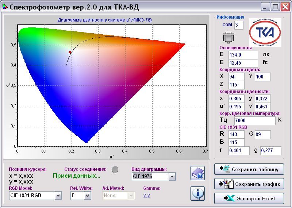This screenshot has width=292, height=208.
Task: Click the help book icon button
Action: 198,173
